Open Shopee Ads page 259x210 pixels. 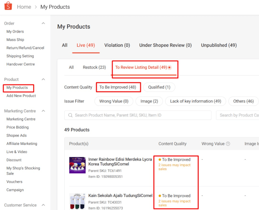click(x=17, y=136)
